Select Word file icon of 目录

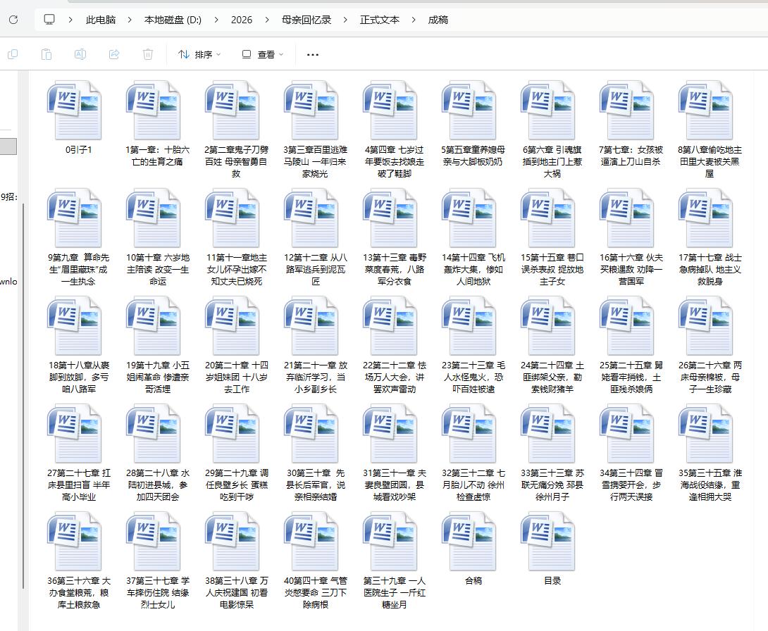[x=547, y=542]
